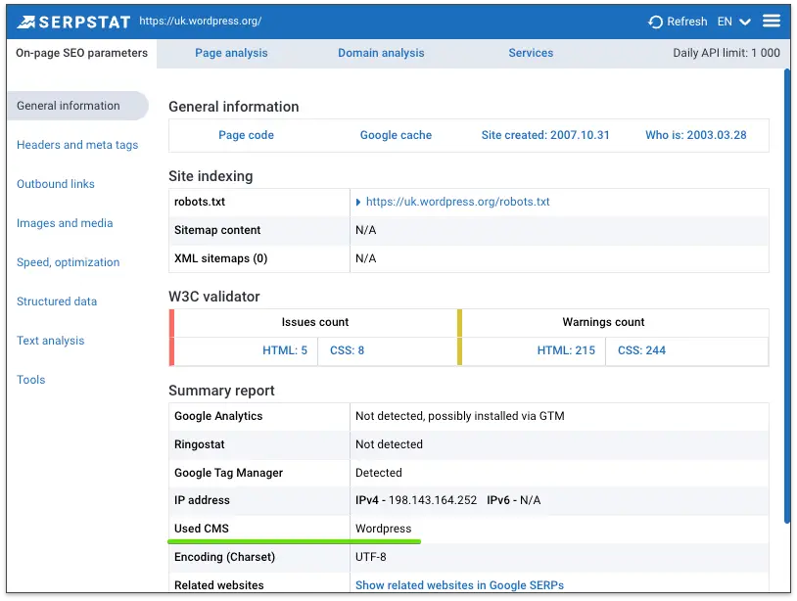The width and height of the screenshot is (797, 601).
Task: Click the UTF-8 encoding value
Action: click(370, 557)
